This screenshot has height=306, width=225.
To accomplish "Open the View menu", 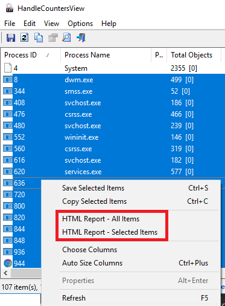I will click(x=51, y=24).
